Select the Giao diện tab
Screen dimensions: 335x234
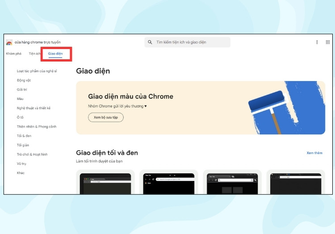tap(55, 53)
